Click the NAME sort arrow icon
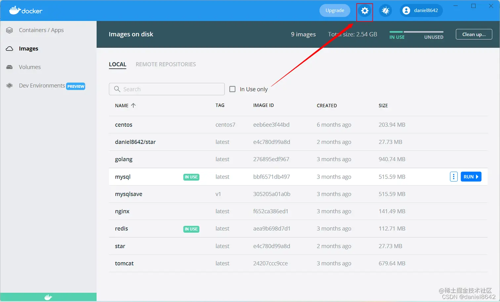This screenshot has width=500, height=302. (x=133, y=106)
